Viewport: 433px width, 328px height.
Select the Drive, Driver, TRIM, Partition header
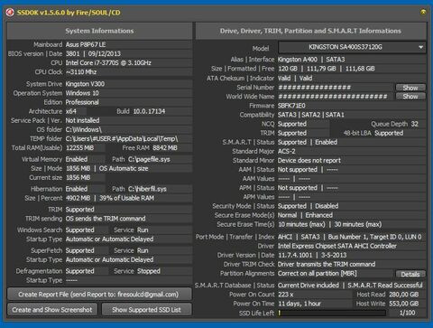pos(310,31)
